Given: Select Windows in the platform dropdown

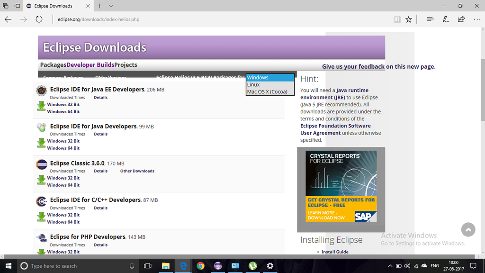Looking at the screenshot, I should pyautogui.click(x=270, y=77).
